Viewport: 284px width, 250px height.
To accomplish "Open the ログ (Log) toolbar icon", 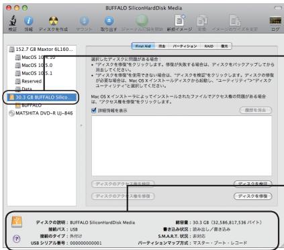I will (275, 21).
